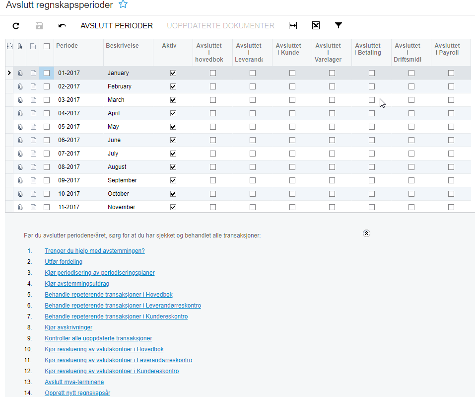This screenshot has width=475, height=397.
Task: Open note for the 02-2017 row
Action: pyautogui.click(x=33, y=86)
